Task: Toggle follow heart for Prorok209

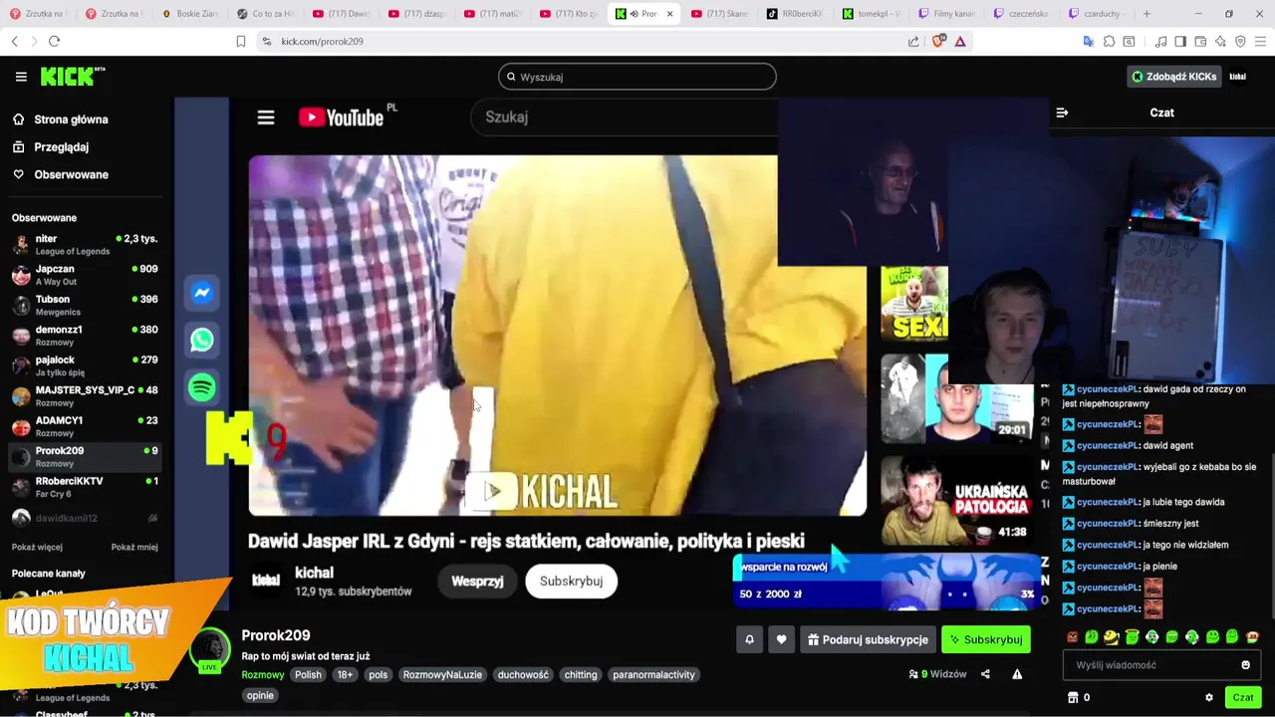Action: coord(781,640)
